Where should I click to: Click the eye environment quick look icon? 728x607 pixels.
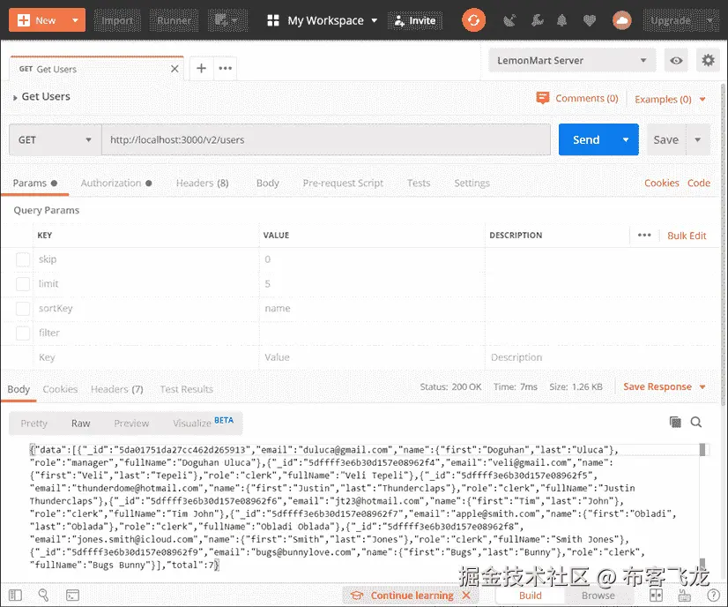pos(676,60)
